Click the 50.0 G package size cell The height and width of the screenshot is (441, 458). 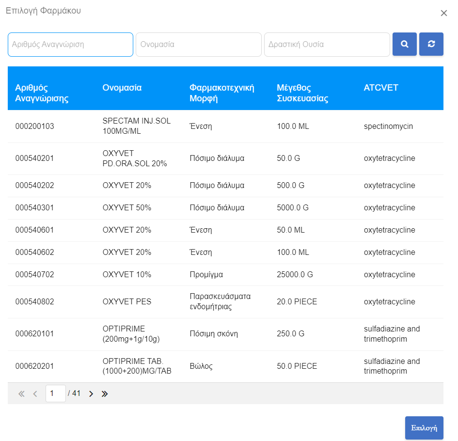pos(288,158)
